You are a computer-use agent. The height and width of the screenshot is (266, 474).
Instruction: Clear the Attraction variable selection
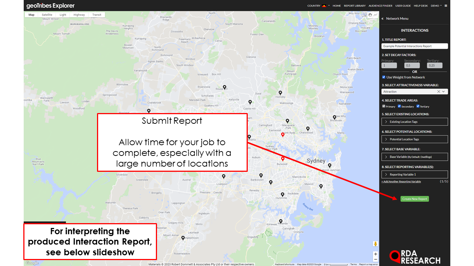click(x=438, y=92)
